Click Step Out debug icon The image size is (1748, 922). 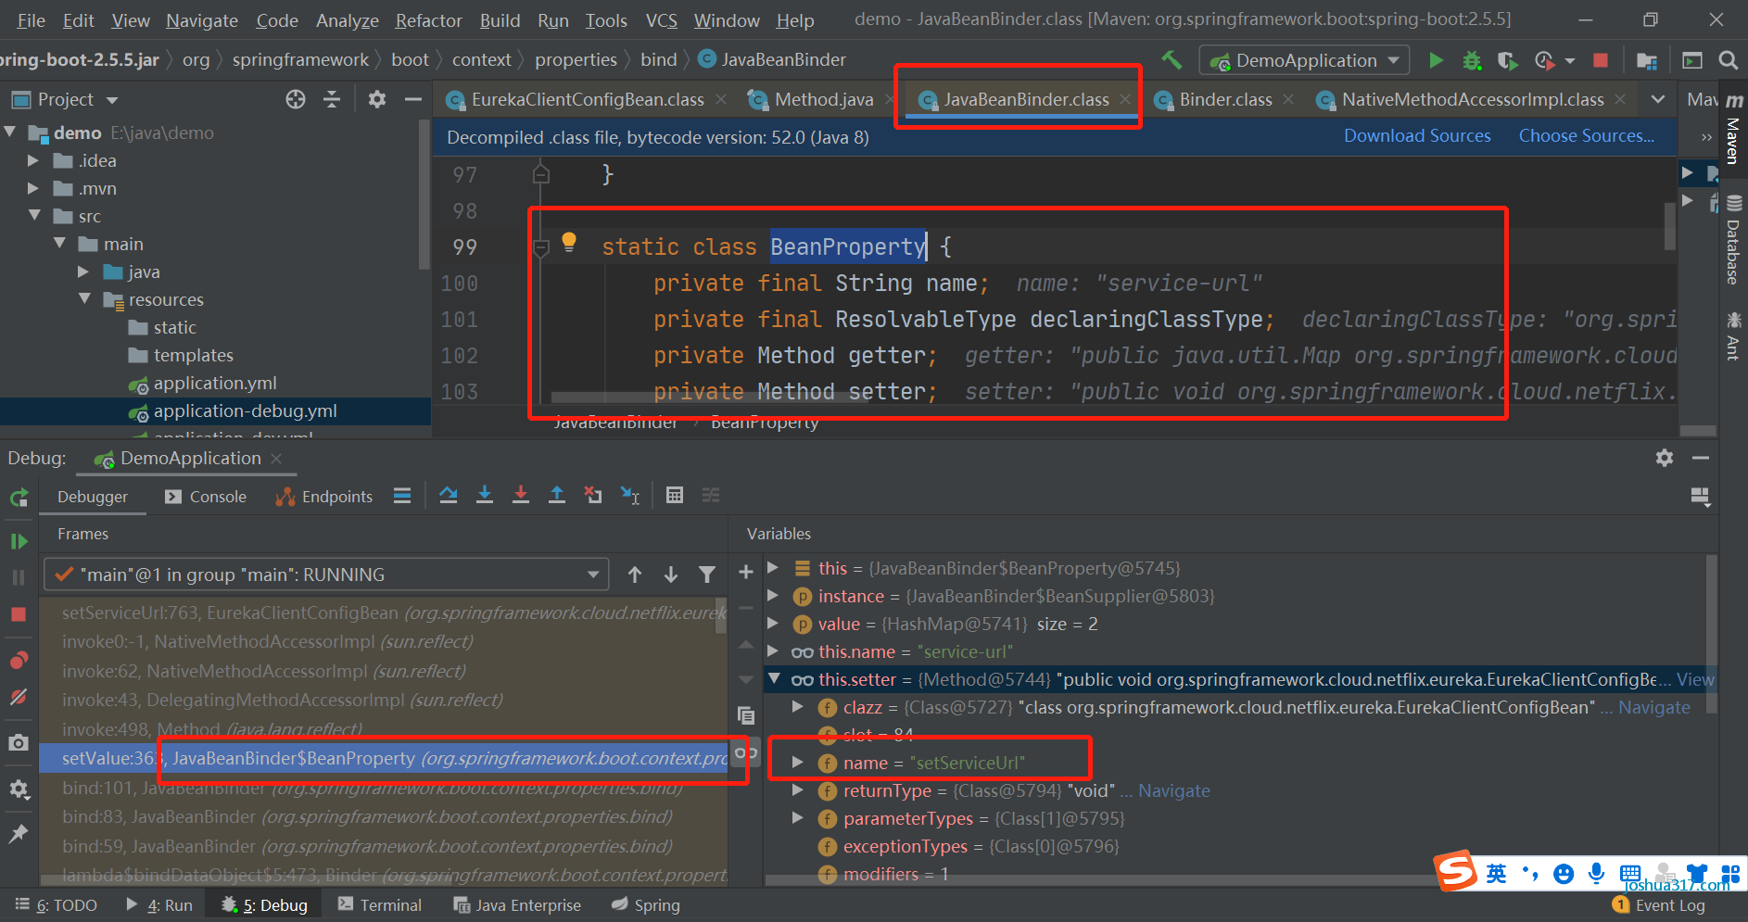click(x=557, y=495)
